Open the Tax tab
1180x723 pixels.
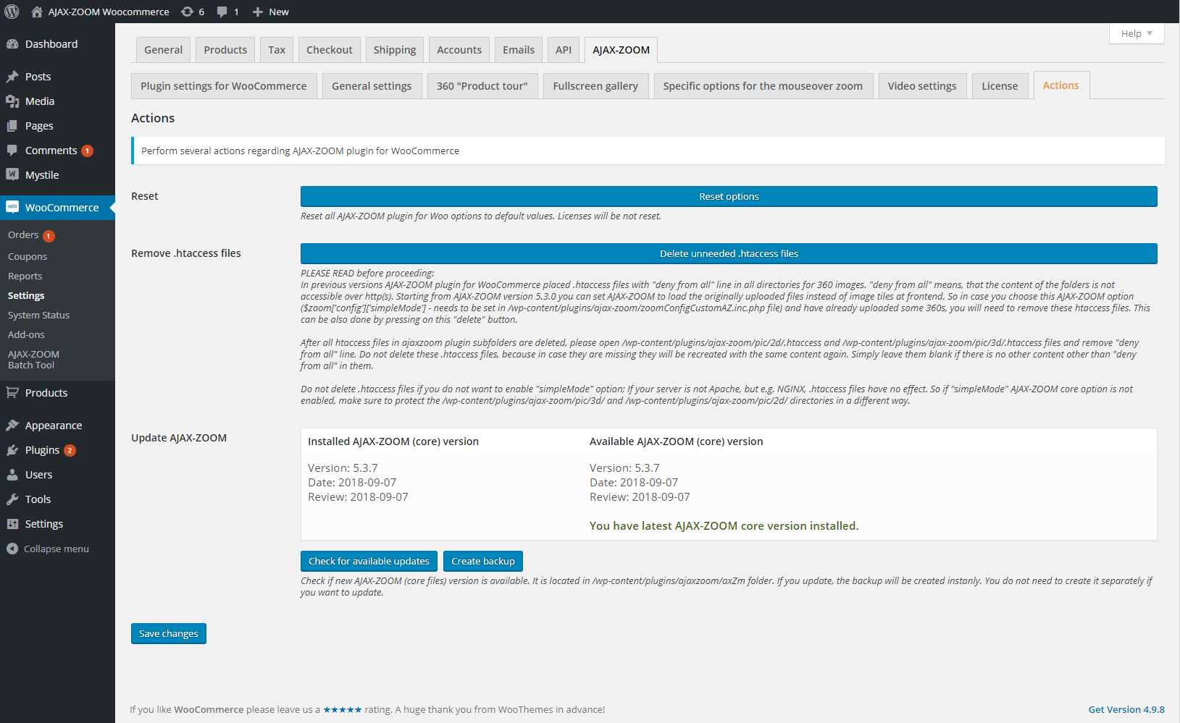tap(277, 50)
